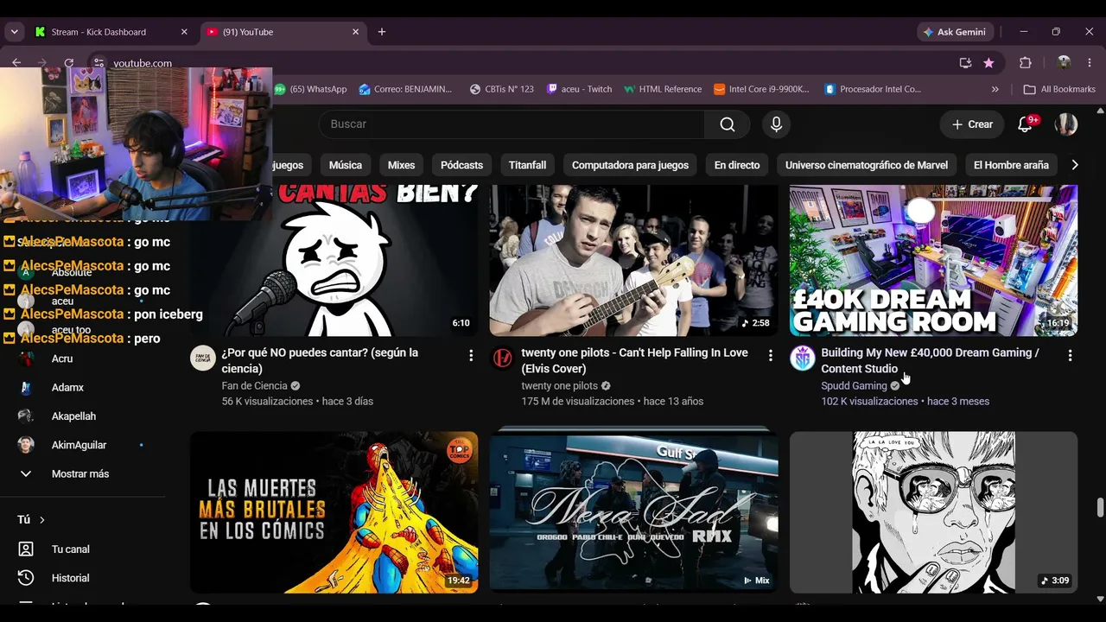
Task: Expand the Tú section chevron
Action: pyautogui.click(x=41, y=520)
